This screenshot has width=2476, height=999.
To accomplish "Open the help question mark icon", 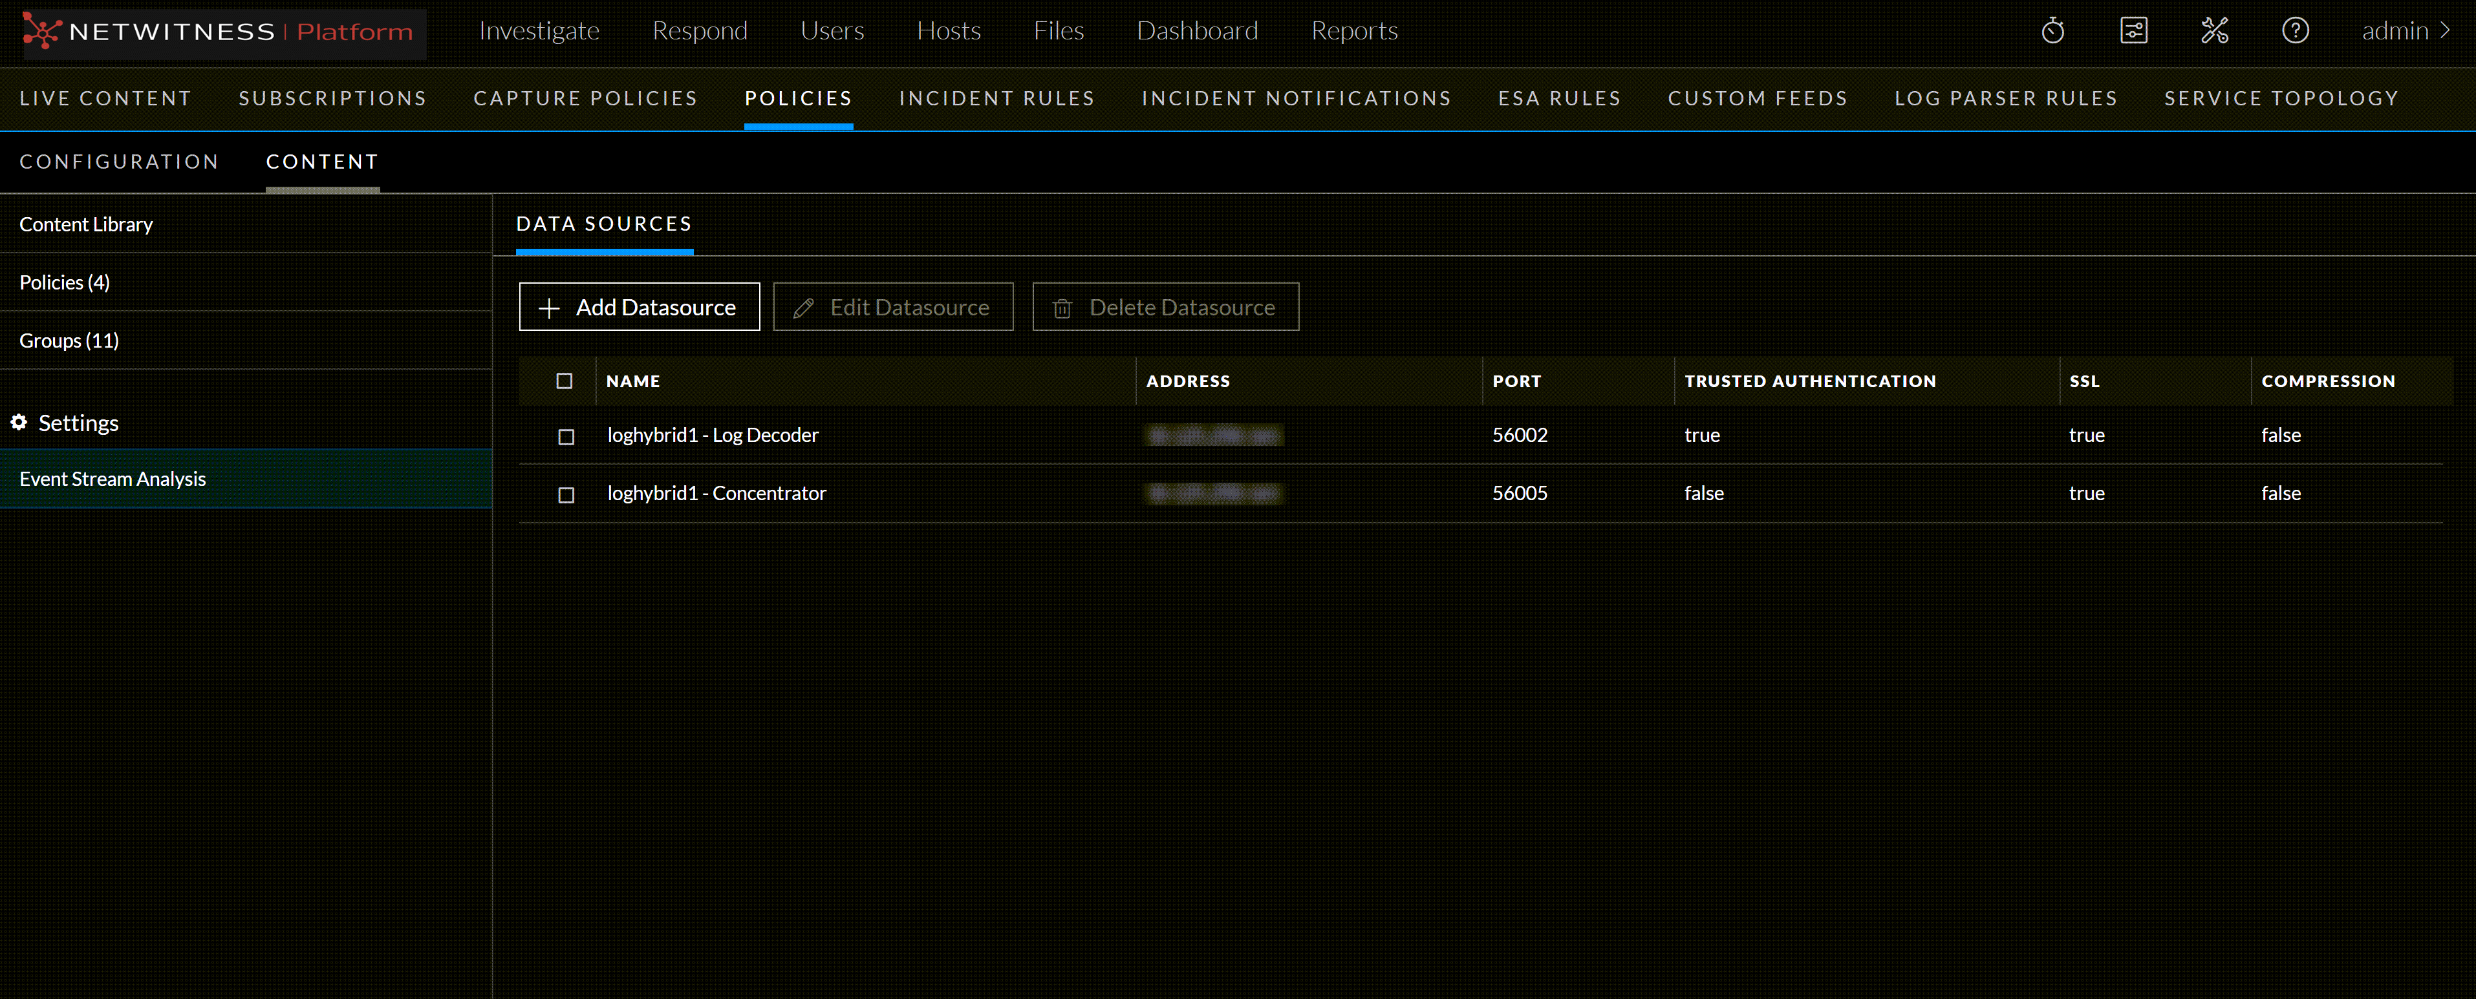I will (2296, 31).
